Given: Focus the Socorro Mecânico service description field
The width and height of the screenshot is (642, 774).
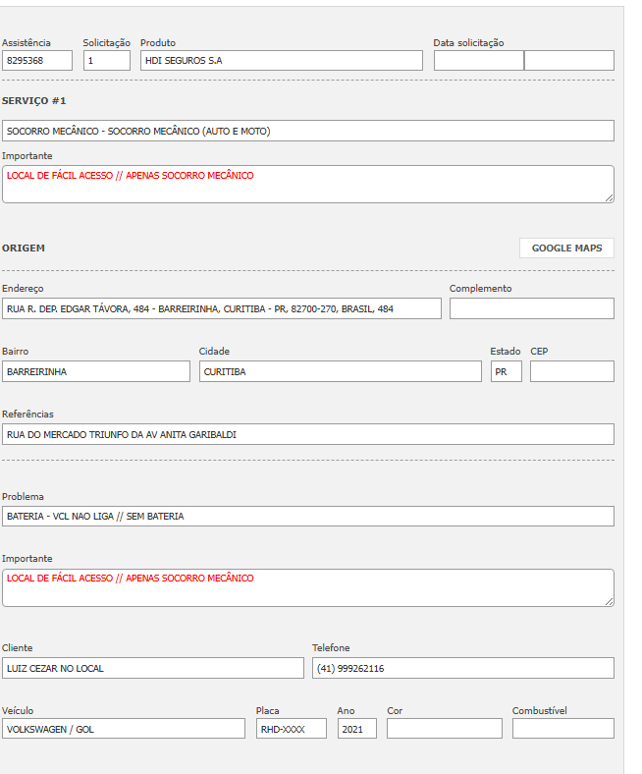Looking at the screenshot, I should 308,131.
